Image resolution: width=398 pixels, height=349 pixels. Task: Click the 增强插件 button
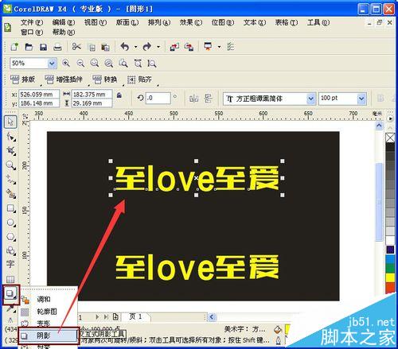(64, 79)
